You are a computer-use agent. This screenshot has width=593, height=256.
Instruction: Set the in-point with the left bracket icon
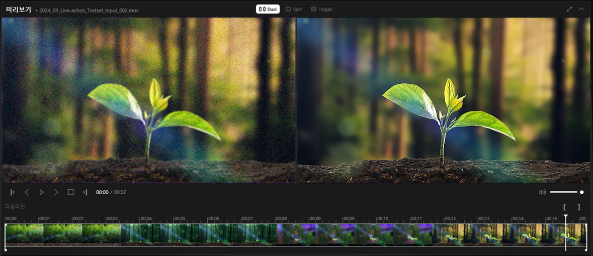tap(565, 207)
